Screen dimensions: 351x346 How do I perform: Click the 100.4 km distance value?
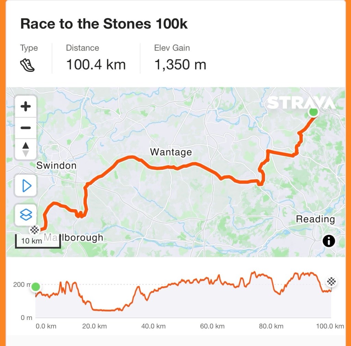(x=96, y=64)
